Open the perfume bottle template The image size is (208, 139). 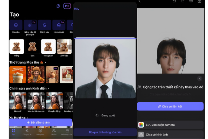[x=66, y=75]
